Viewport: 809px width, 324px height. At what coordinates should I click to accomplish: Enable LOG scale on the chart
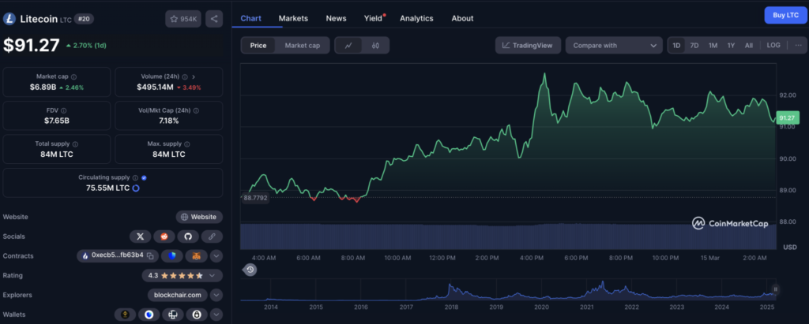(x=773, y=46)
